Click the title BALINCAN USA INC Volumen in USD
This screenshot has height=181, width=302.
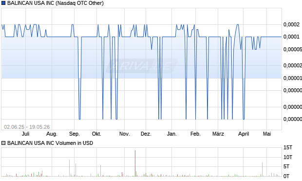coord(50,143)
